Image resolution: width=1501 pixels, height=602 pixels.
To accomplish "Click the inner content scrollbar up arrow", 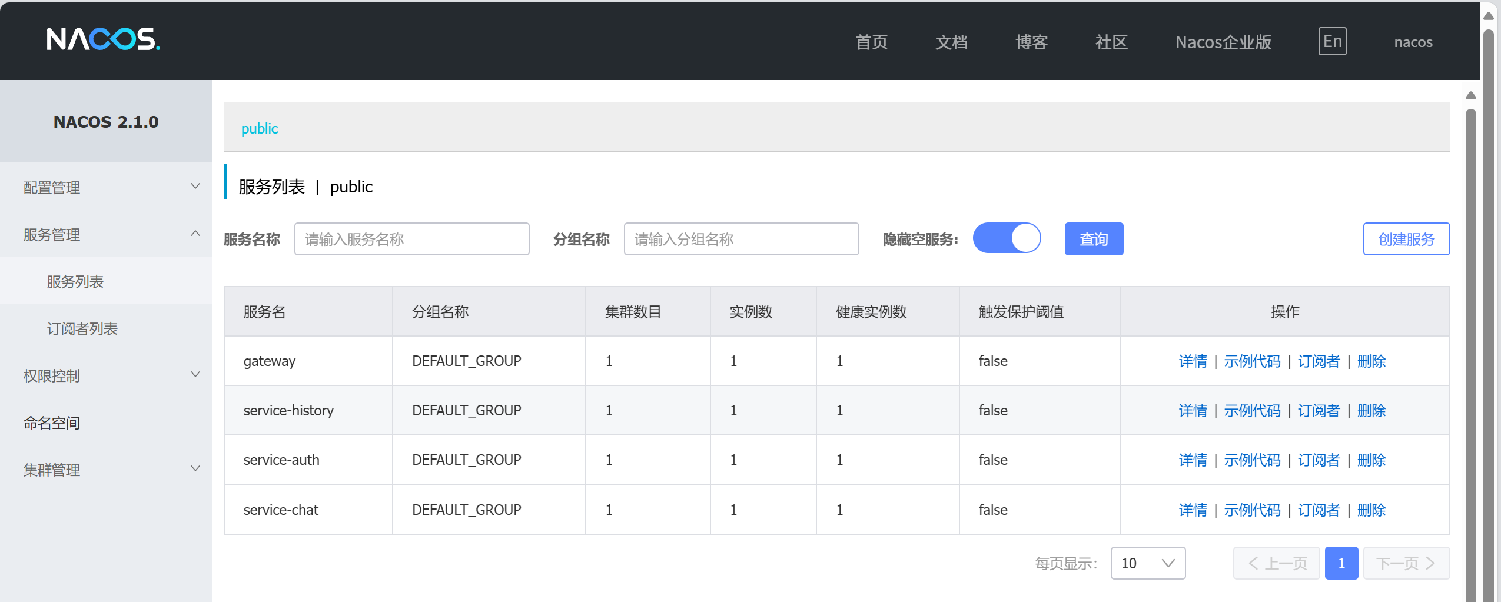I will [1470, 95].
